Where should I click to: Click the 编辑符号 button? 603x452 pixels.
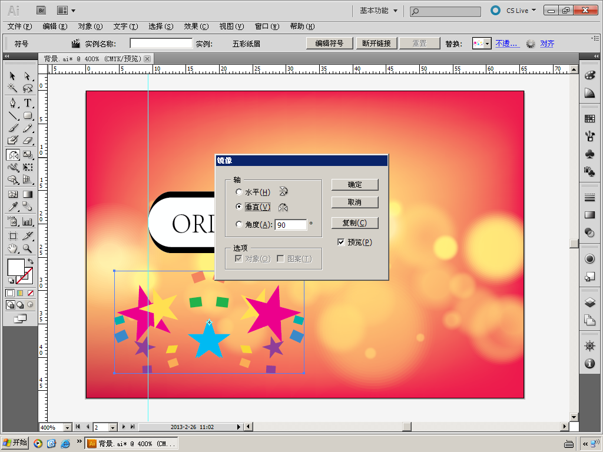pyautogui.click(x=329, y=44)
